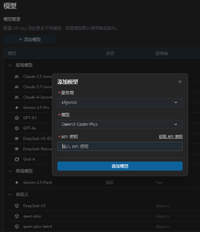The image size is (200, 232).
Task: Select the GPT-4.1 model name
Action: (x=30, y=118)
